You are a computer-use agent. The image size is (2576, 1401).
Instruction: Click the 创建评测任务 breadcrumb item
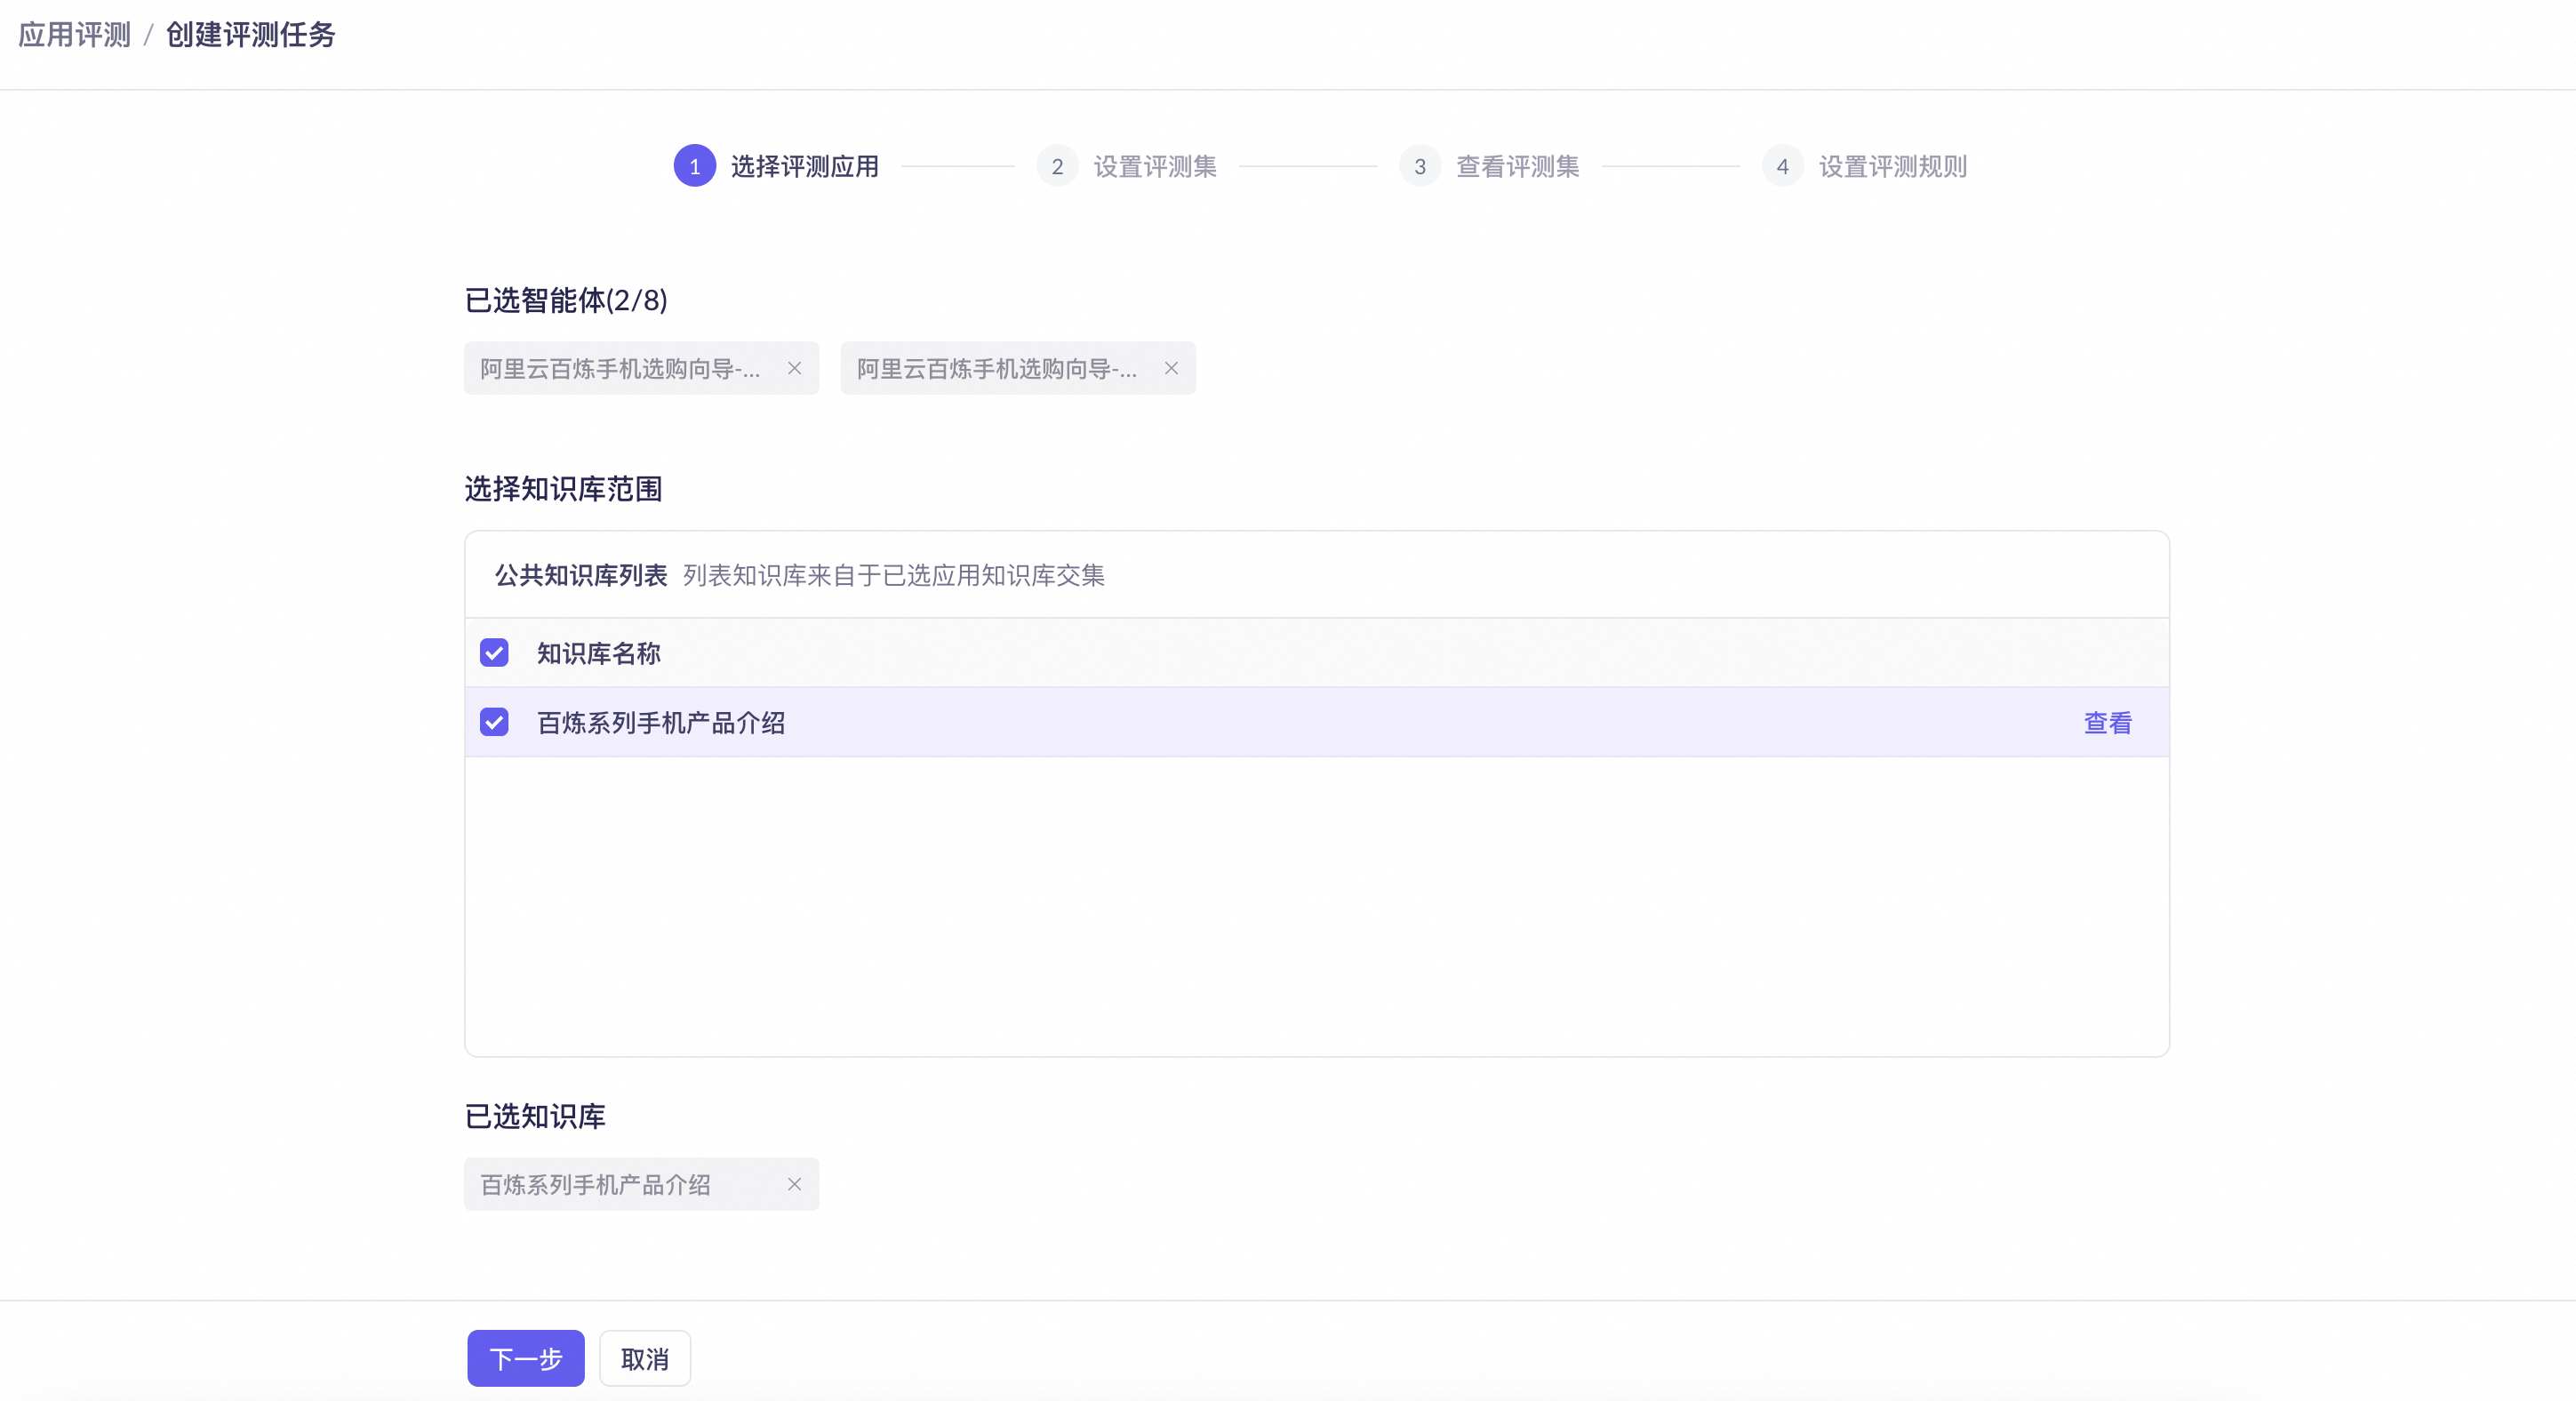point(250,35)
